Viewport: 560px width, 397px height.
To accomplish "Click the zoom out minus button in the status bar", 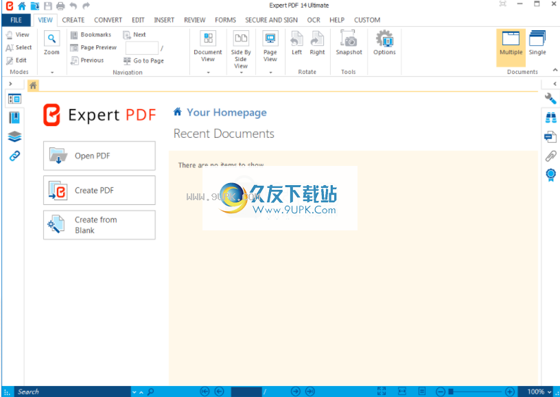I will coord(441,392).
